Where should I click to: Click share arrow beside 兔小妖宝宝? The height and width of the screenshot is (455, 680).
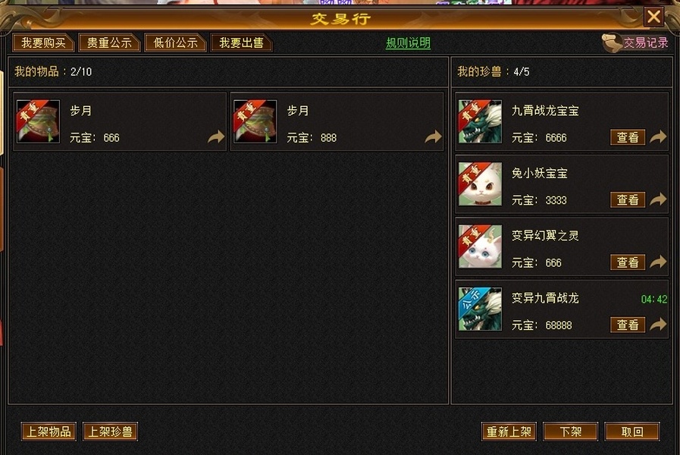coord(658,199)
